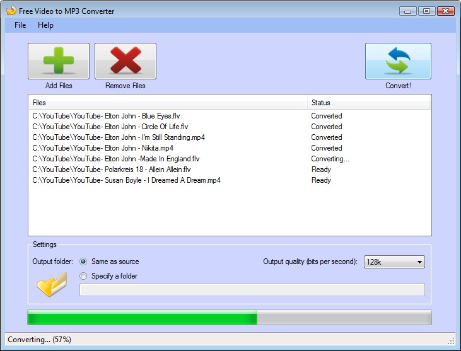
Task: Click the 'Convert!' label text
Action: pyautogui.click(x=398, y=86)
